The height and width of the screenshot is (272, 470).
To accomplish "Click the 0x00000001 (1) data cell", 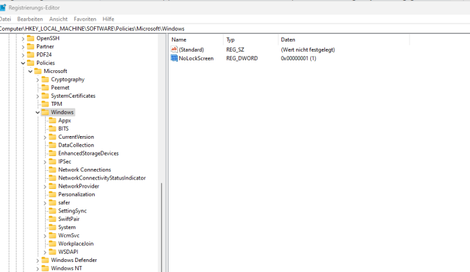I will click(298, 58).
